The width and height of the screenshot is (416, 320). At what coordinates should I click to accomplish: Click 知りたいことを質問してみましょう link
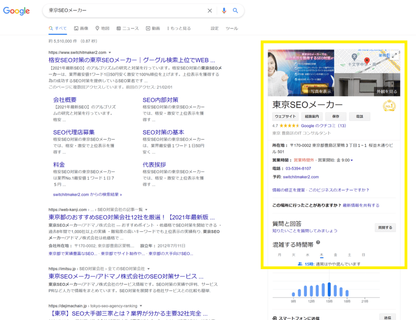[x=305, y=231]
